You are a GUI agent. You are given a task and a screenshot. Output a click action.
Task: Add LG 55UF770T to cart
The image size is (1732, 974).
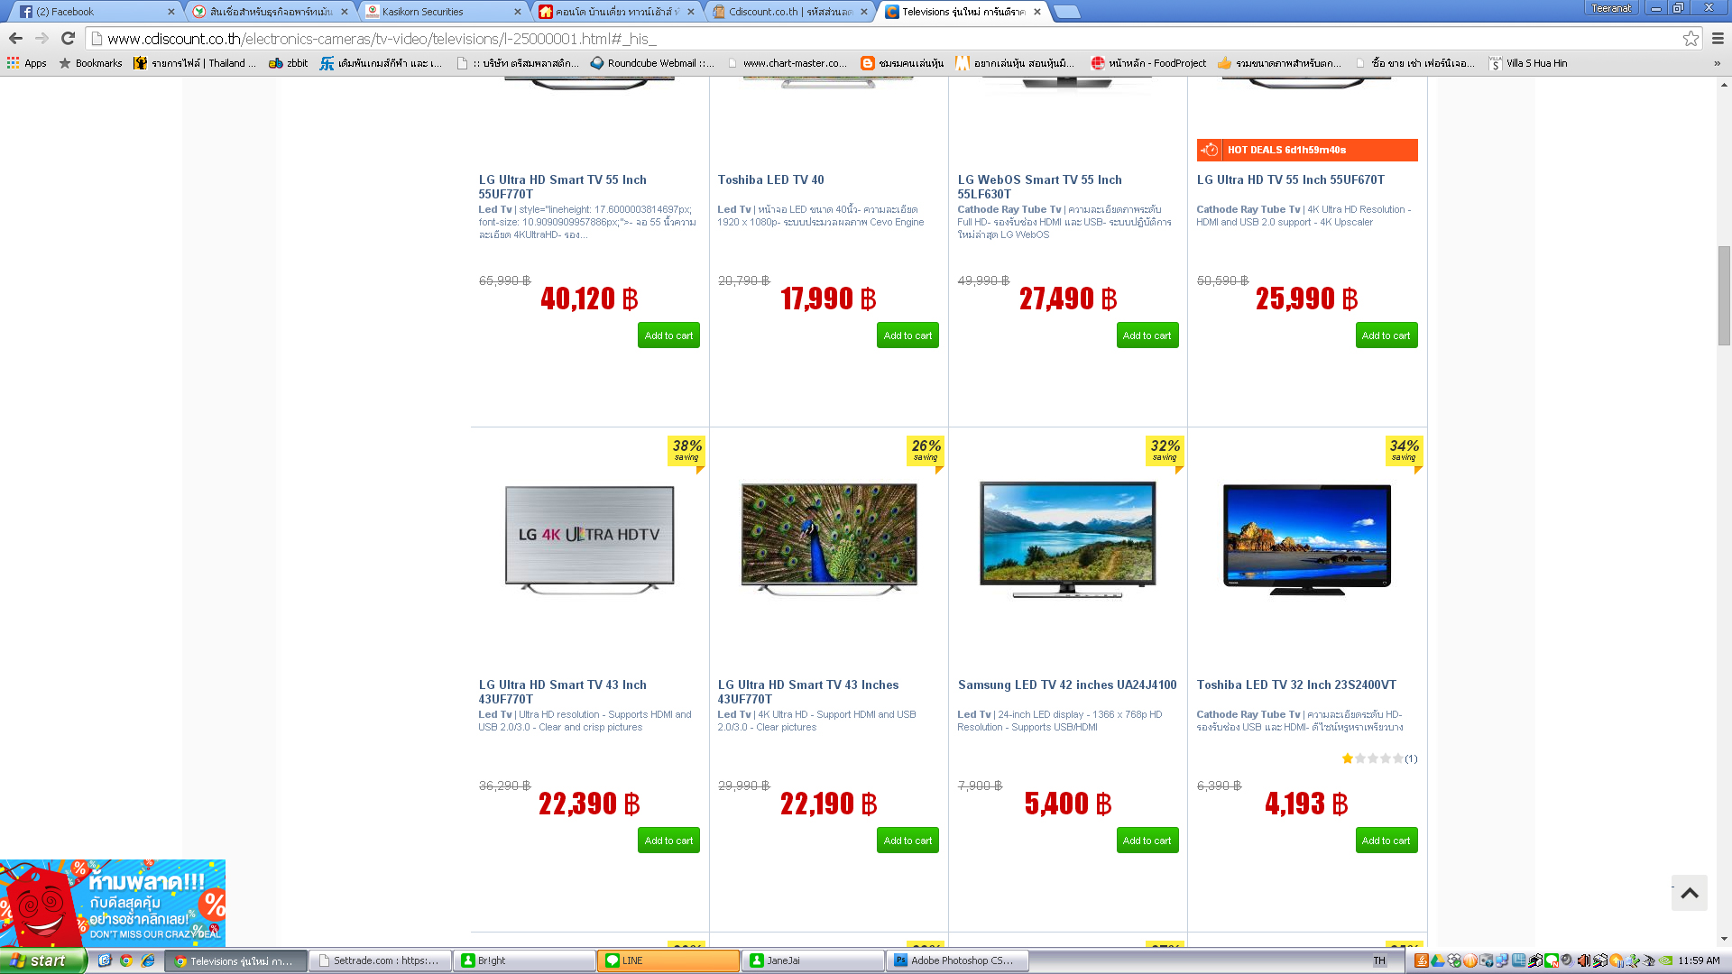pyautogui.click(x=668, y=335)
